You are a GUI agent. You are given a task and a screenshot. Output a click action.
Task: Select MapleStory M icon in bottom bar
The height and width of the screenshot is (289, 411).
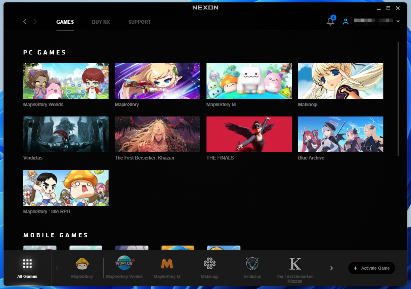coord(167,264)
